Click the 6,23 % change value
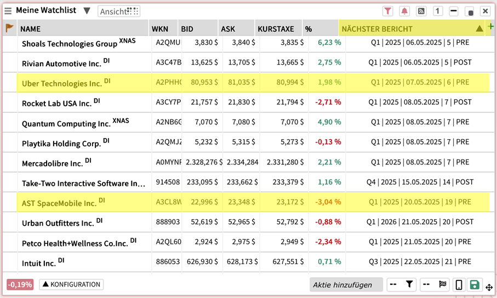This screenshot has height=298, width=497. pos(329,43)
